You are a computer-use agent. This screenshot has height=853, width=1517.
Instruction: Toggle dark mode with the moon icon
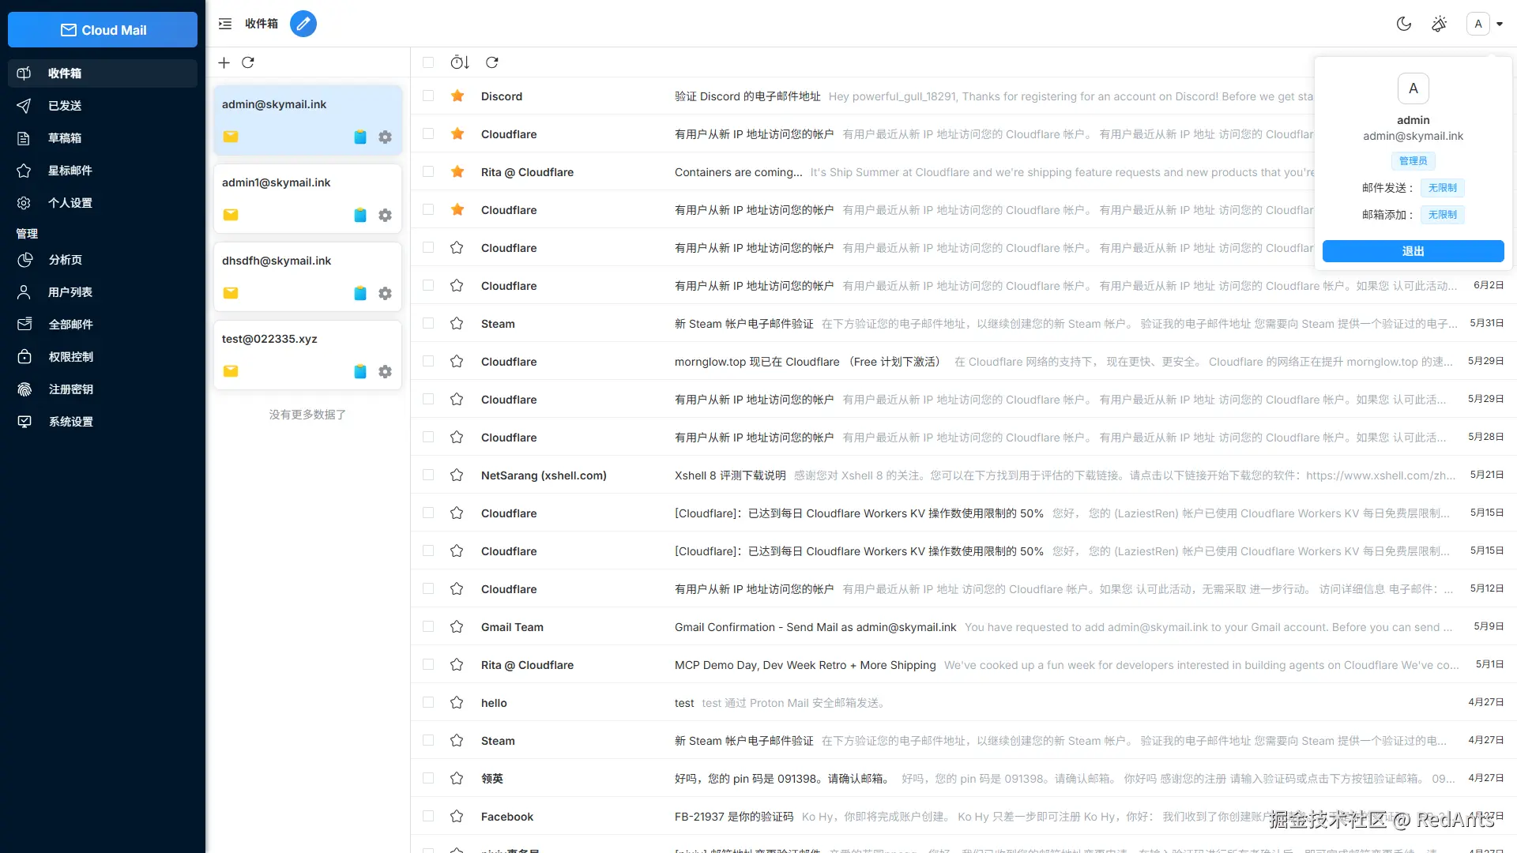click(1404, 24)
